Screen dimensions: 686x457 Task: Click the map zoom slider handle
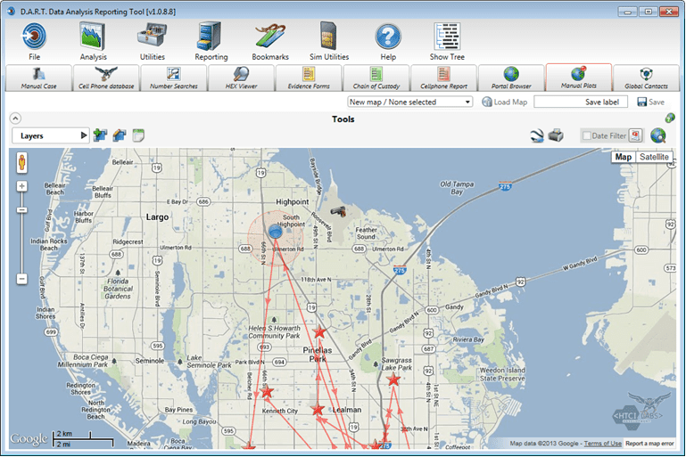click(21, 210)
